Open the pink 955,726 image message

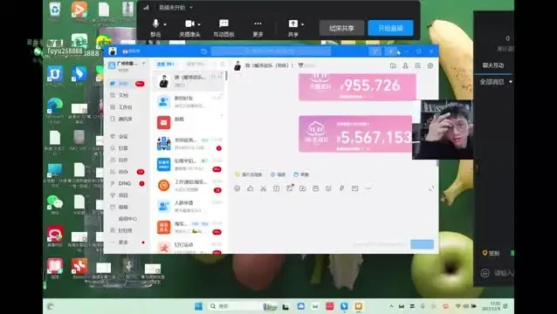(357, 87)
